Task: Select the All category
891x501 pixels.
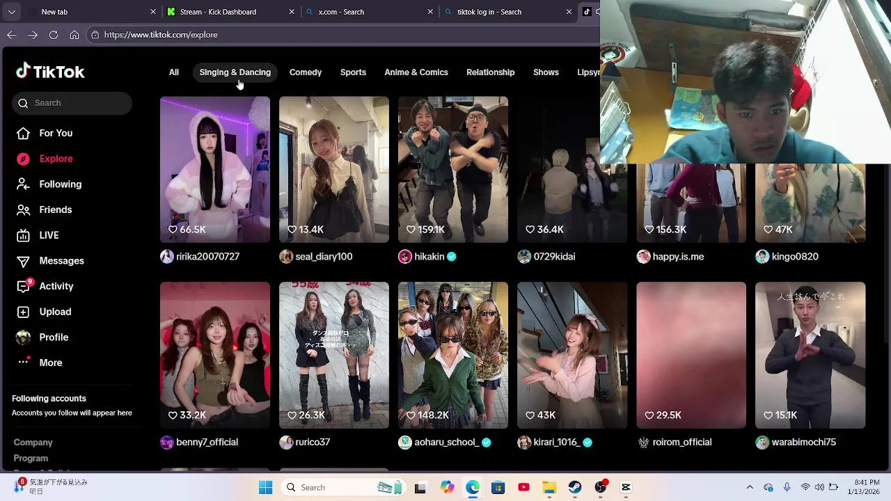Action: point(174,72)
